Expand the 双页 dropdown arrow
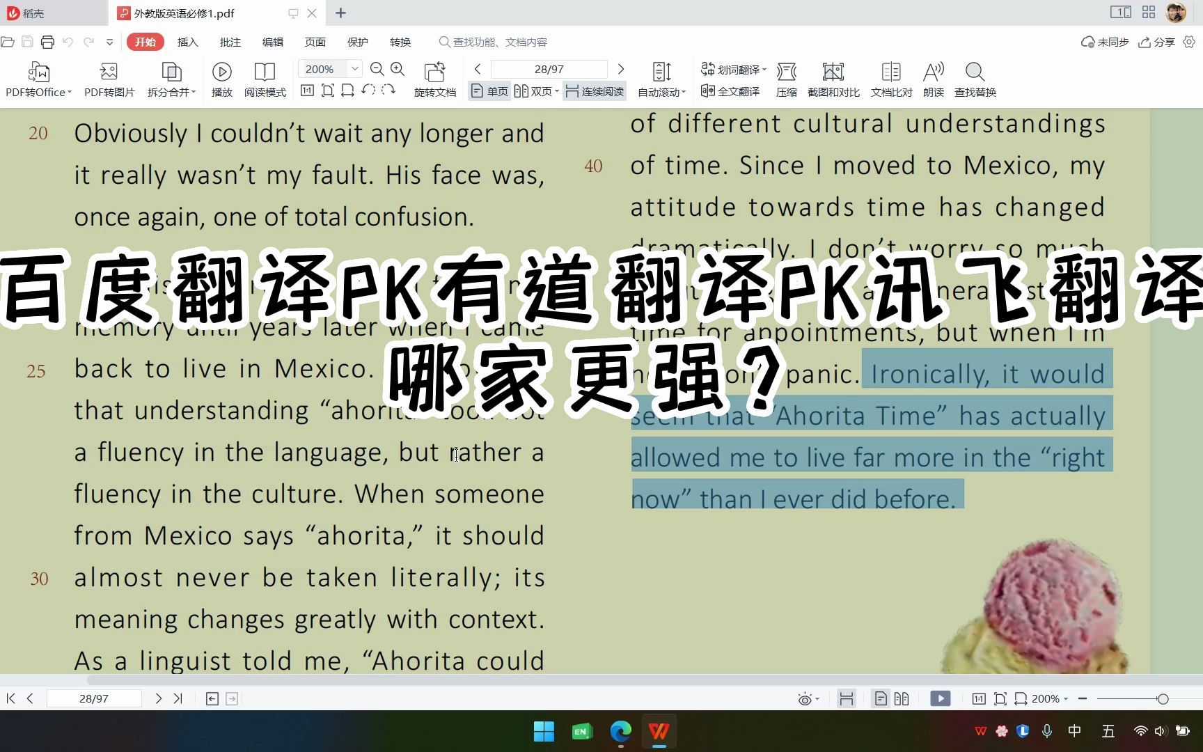1203x752 pixels. click(557, 91)
